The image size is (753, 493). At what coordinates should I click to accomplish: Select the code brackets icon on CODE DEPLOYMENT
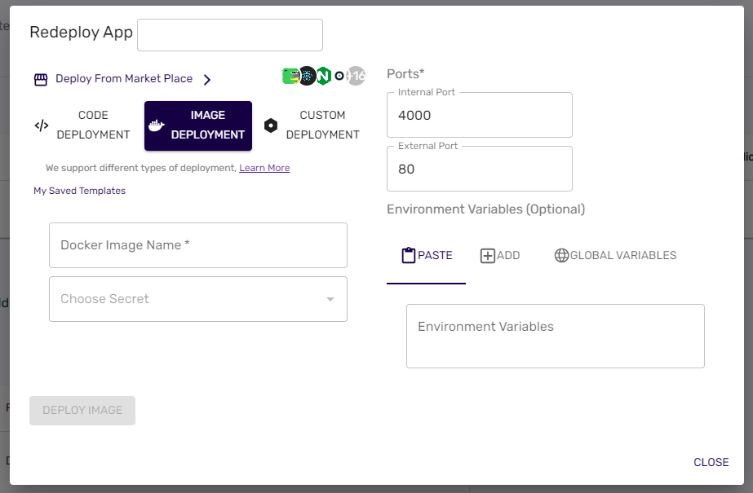point(41,125)
